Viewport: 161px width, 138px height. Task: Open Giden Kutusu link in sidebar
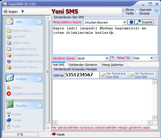click(x=21, y=43)
